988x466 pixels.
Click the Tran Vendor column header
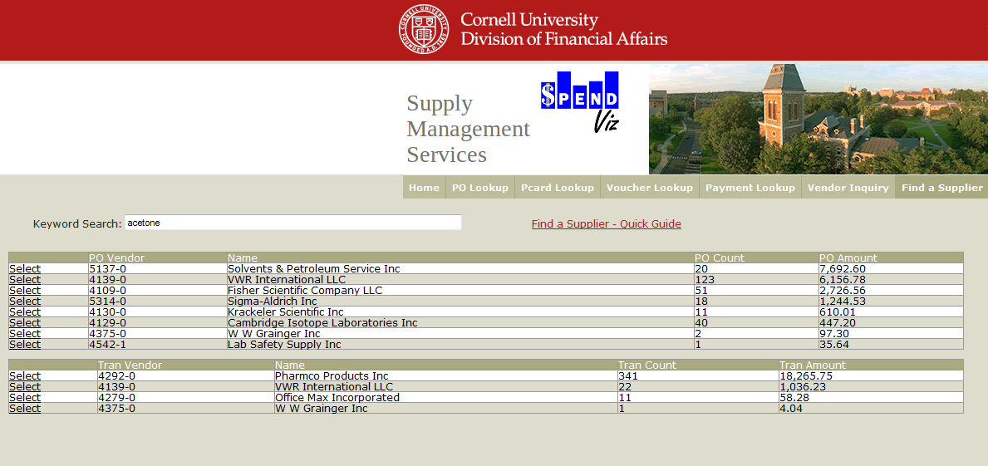(x=130, y=365)
